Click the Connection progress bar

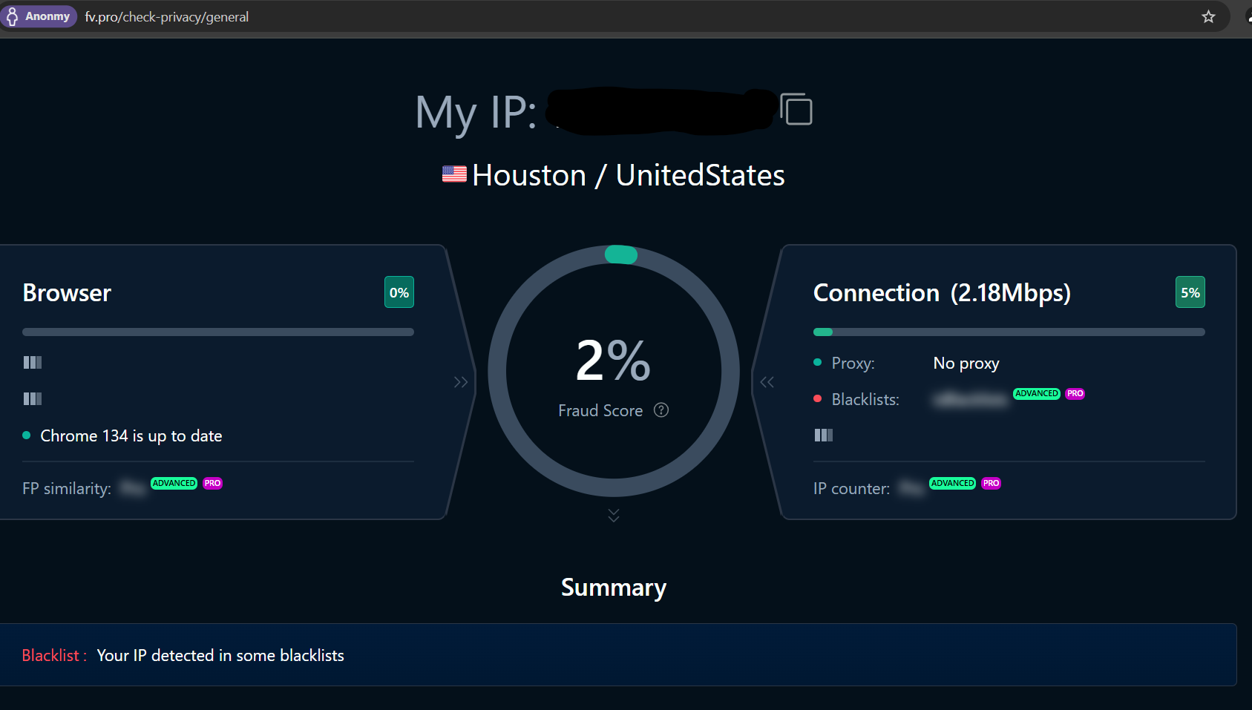(1009, 332)
